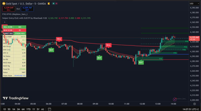201x111 pixels.
Task: Select the 1Y time range
Action: [34, 109]
